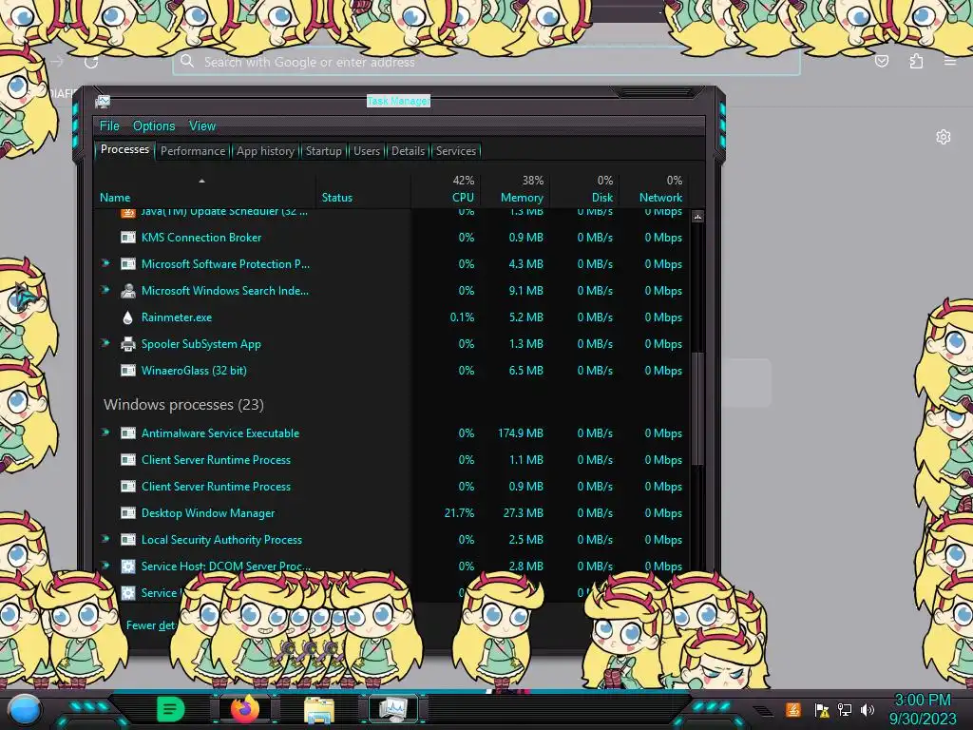Click the Java tray icon
The height and width of the screenshot is (730, 973).
click(x=792, y=709)
